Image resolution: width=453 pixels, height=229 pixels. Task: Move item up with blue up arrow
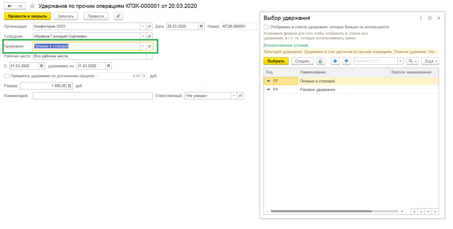click(x=335, y=61)
